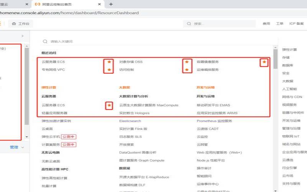The width and height of the screenshot is (307, 192).
Task: Open 云原生大数据计算服务 MaxCompute
Action: (x=149, y=105)
